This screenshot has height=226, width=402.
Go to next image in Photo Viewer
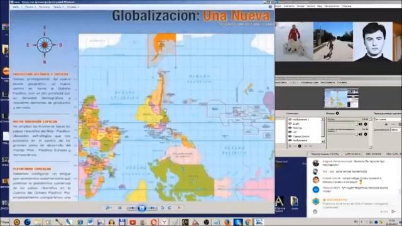point(152,208)
